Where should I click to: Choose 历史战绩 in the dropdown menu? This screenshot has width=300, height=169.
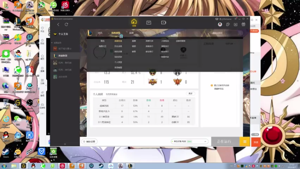coord(118,46)
